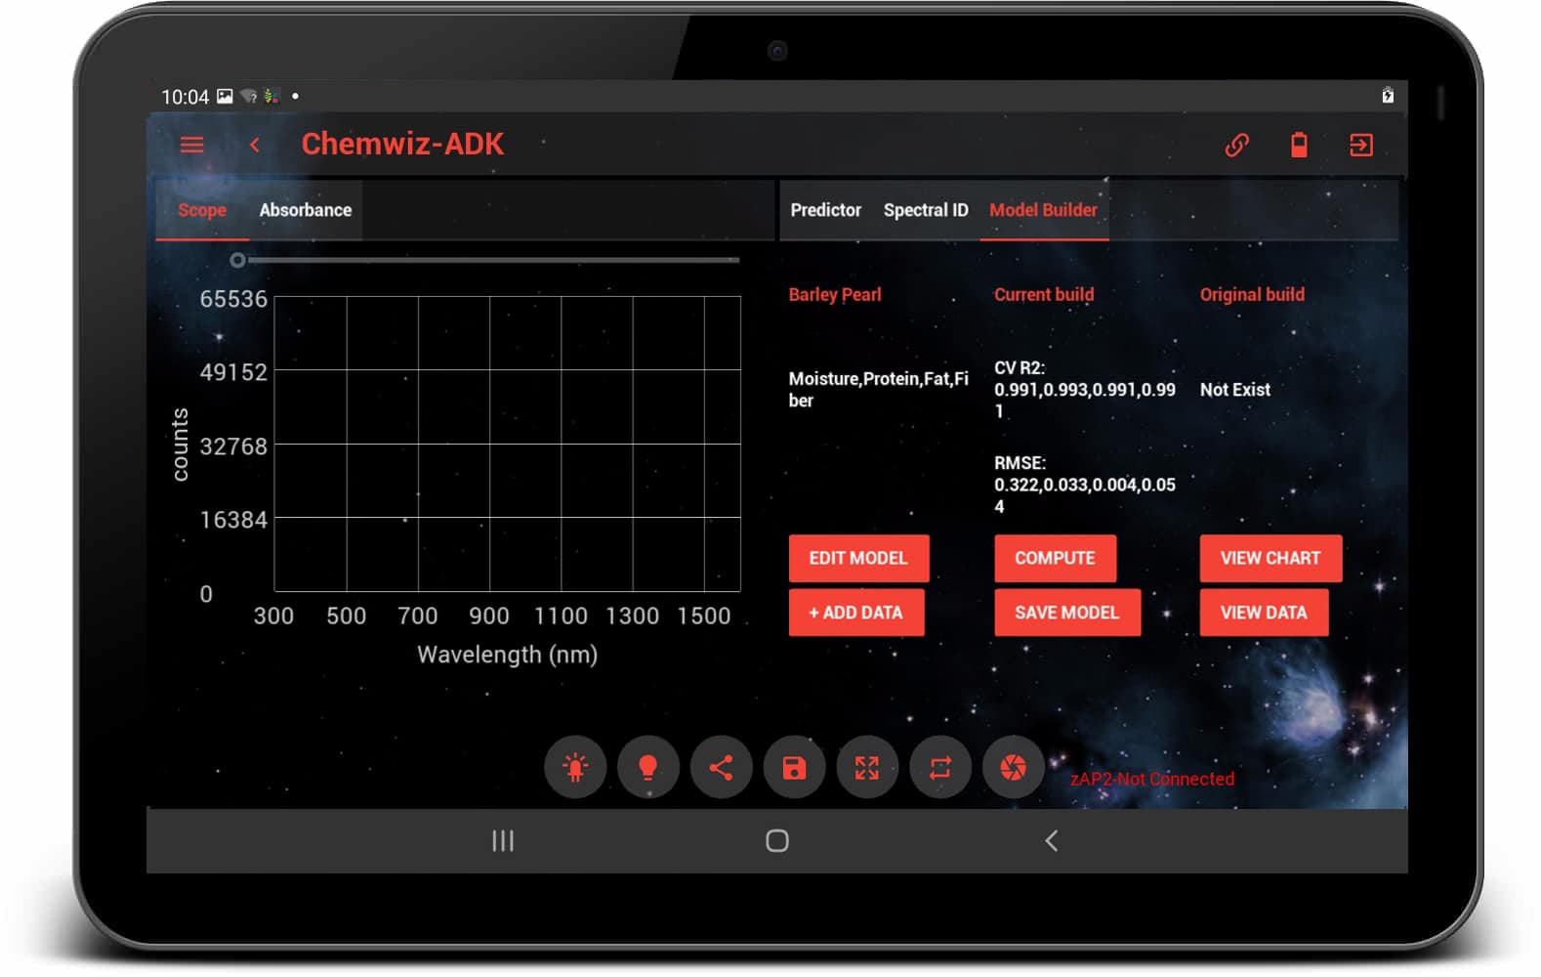This screenshot has height=977, width=1541.
Task: Tap the light bulb icon
Action: click(647, 767)
